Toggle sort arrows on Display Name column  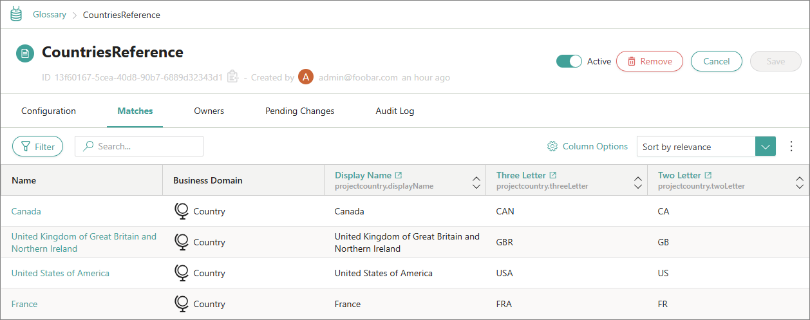tap(476, 183)
